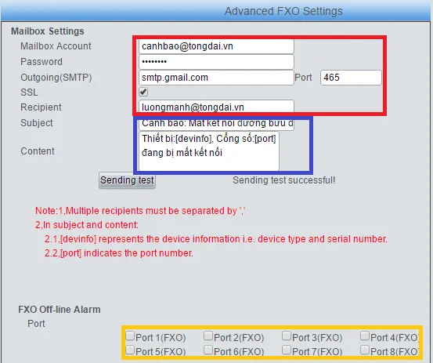The width and height of the screenshot is (433, 363).
Task: Click the Mailbox Settings heading
Action: (48, 31)
